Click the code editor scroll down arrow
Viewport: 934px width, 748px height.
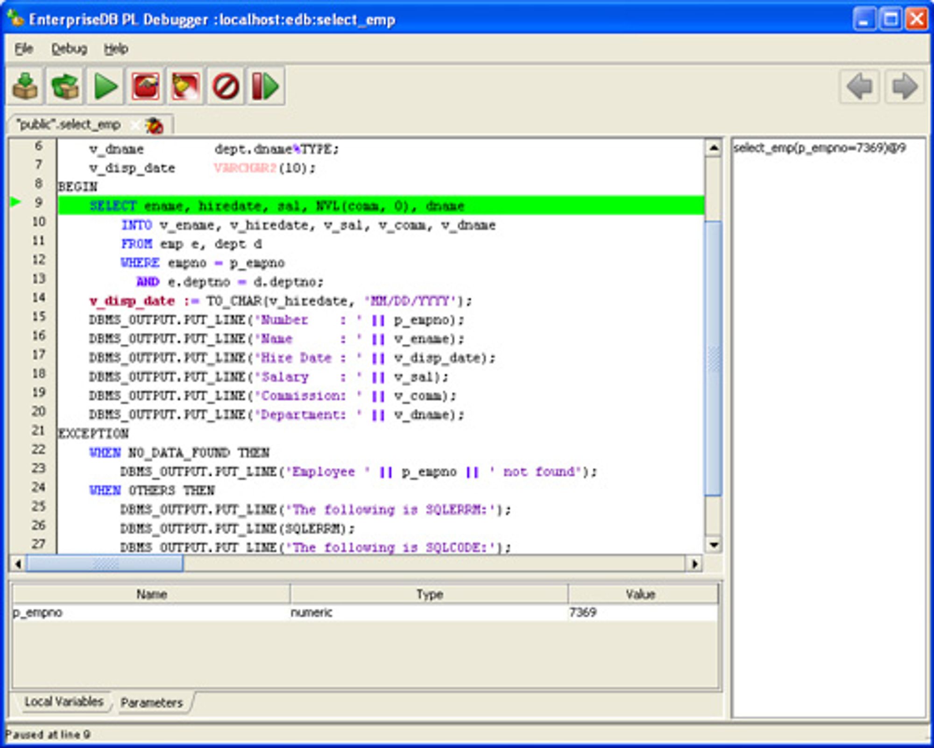pos(713,545)
